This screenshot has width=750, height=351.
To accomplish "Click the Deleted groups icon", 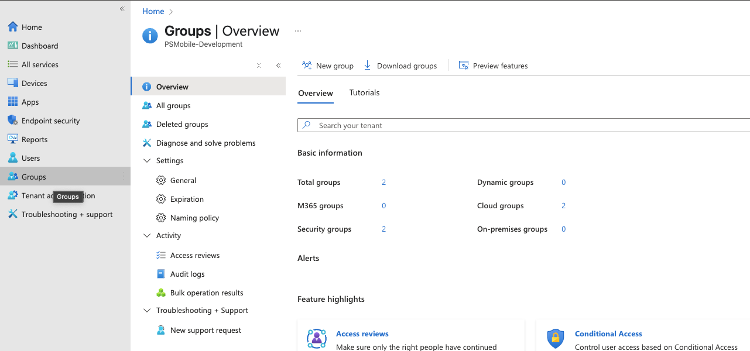I will (147, 124).
